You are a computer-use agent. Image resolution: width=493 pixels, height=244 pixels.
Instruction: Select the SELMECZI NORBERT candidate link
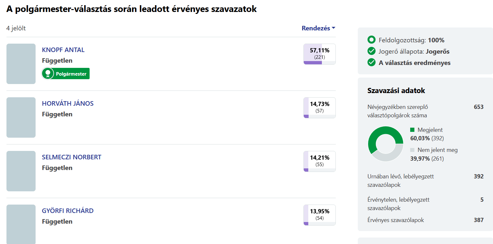click(x=71, y=157)
